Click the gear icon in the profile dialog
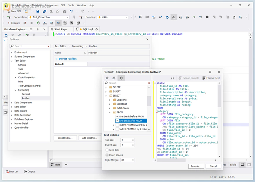Image resolution: width=255 pixels, height=182 pixels. [121, 78]
